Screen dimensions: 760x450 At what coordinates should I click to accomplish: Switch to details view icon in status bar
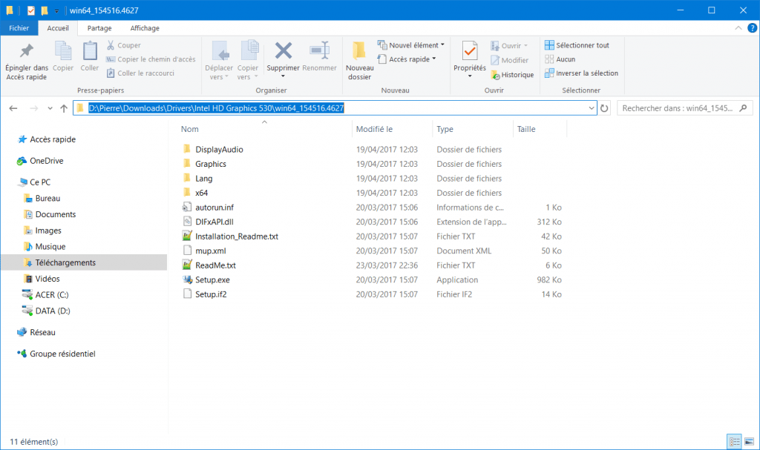pyautogui.click(x=735, y=441)
